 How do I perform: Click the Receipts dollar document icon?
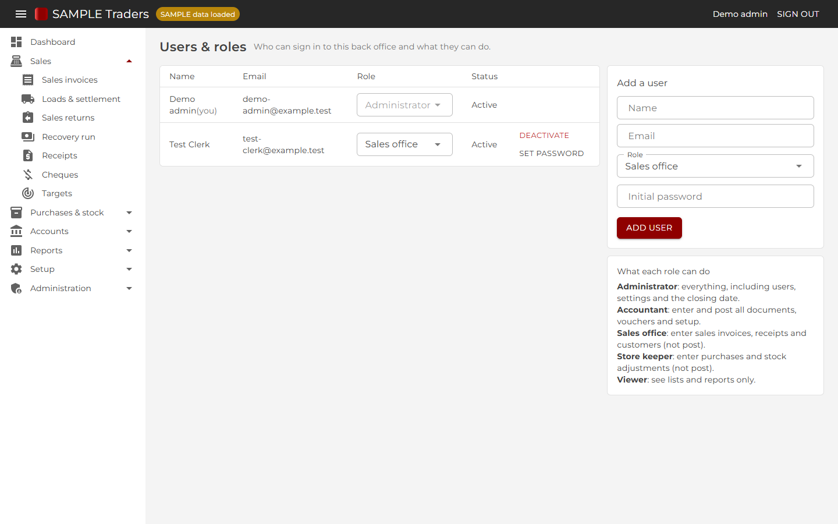pos(28,155)
